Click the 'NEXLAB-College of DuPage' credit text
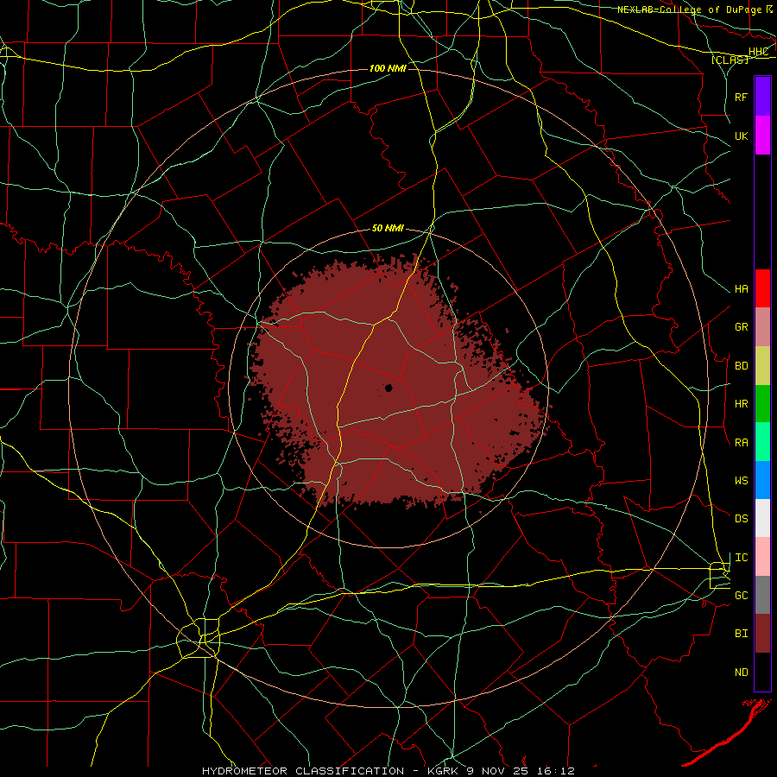Screen dimensions: 777x777 pos(689,9)
